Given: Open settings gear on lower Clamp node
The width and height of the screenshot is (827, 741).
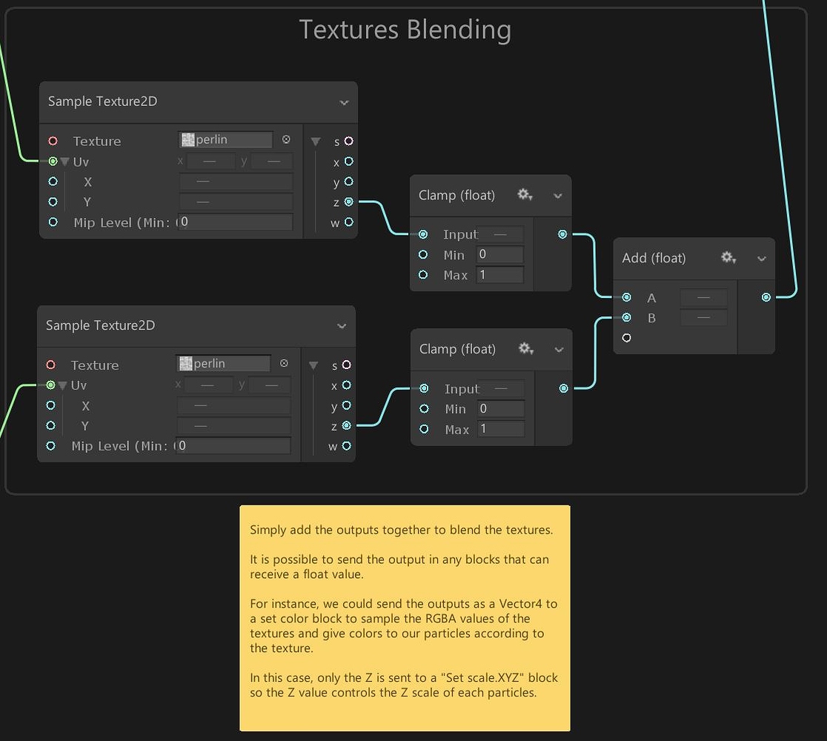Looking at the screenshot, I should pos(525,349).
